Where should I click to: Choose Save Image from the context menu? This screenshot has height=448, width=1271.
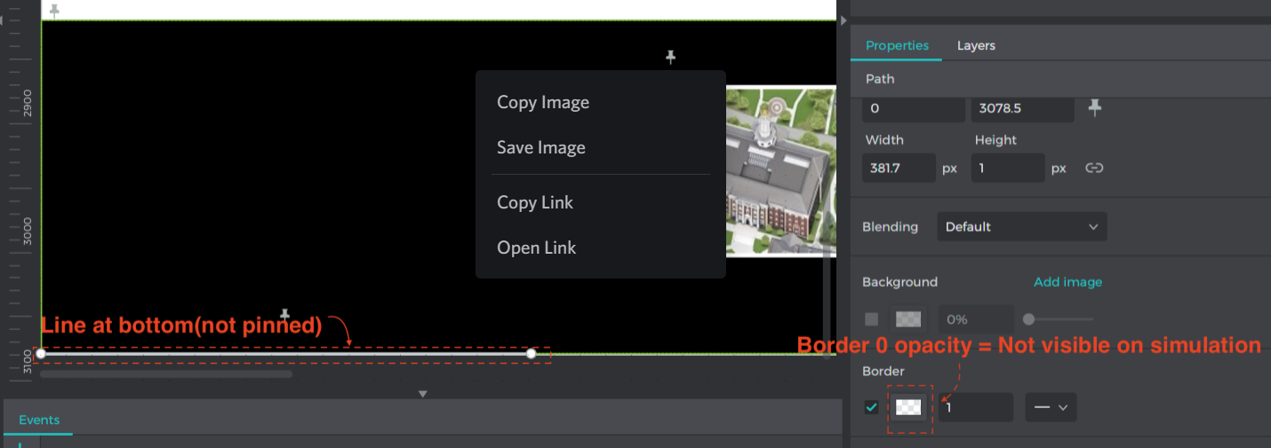(540, 148)
